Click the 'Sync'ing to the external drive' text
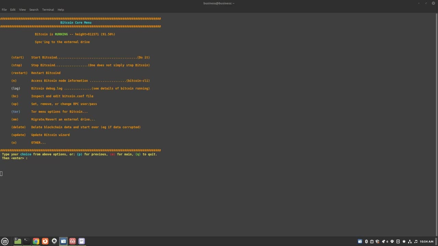 point(62,42)
